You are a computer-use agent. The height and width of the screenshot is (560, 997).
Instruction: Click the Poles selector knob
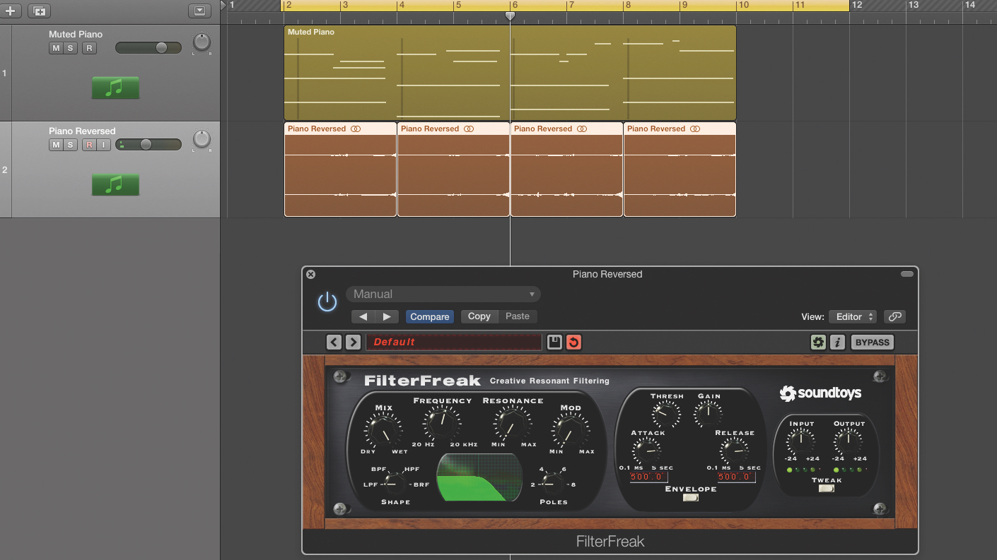(x=551, y=483)
